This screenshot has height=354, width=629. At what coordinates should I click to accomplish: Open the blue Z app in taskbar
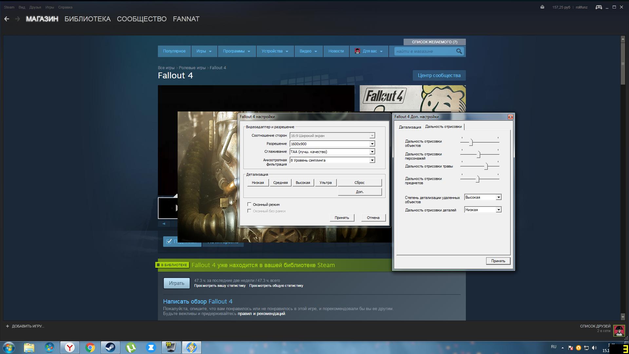pos(151,347)
